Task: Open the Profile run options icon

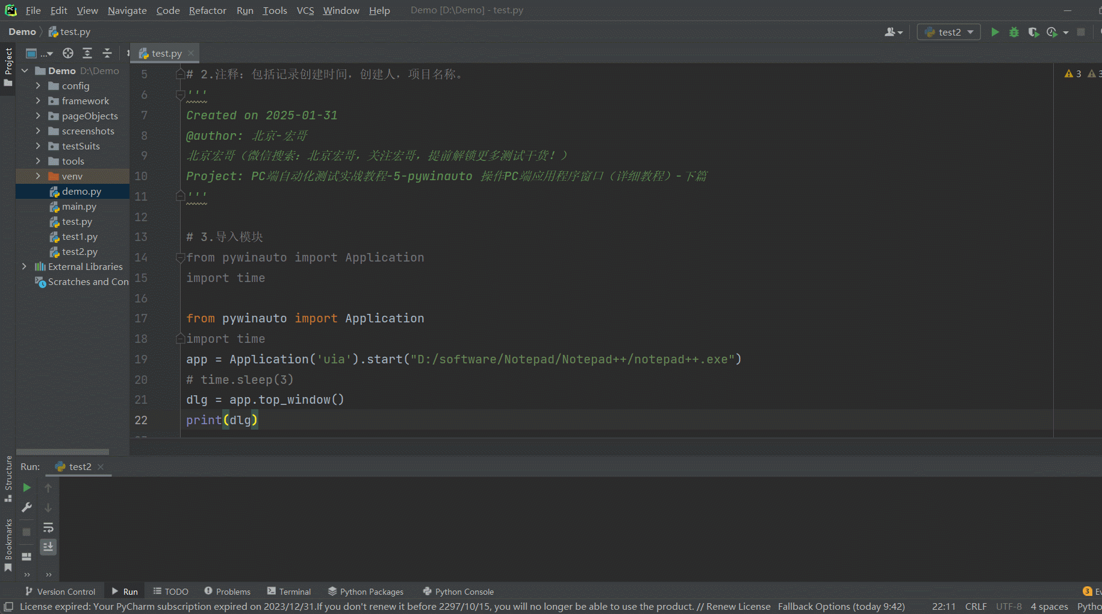Action: click(1052, 32)
